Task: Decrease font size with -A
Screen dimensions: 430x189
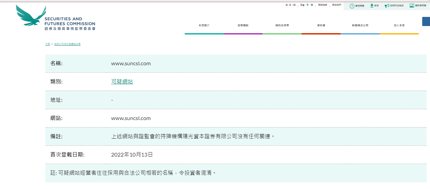Action: tap(286, 5)
